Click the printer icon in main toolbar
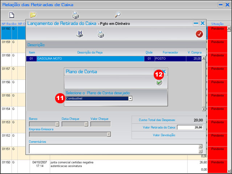232x174 pixels. pyautogui.click(x=75, y=15)
